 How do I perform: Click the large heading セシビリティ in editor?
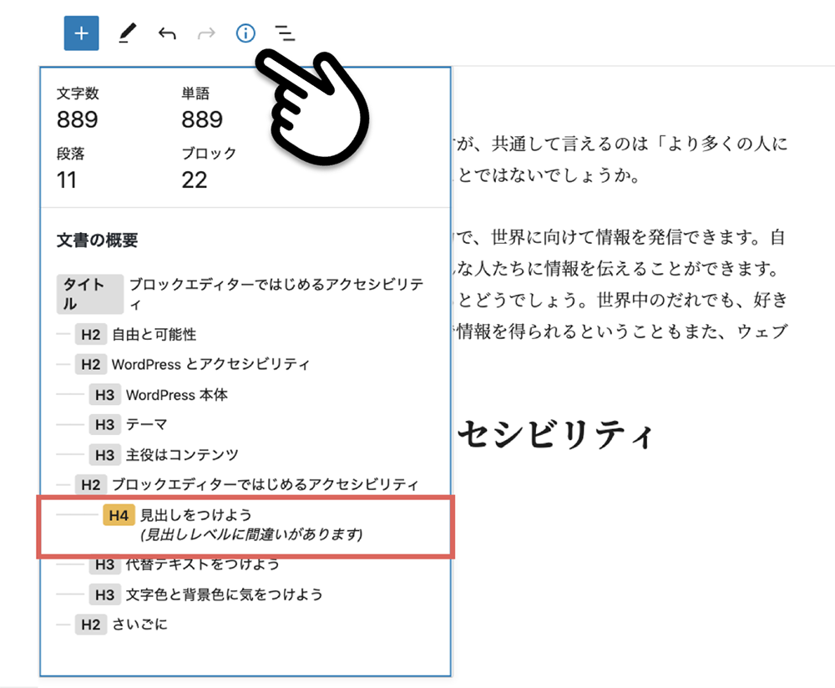555,434
